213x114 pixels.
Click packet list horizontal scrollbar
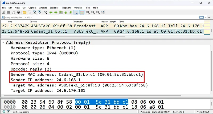(x=68, y=37)
